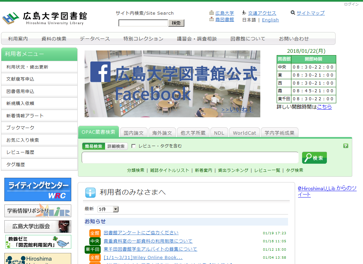This screenshot has width=363, height=264.
Task: Open 図書借用申込 in user menu
Action: coord(39,91)
